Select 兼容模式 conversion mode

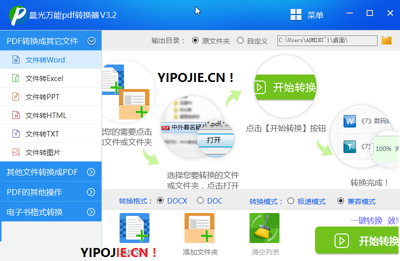[340, 201]
